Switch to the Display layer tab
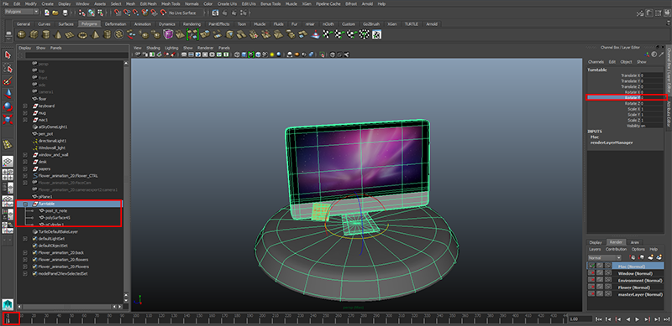The height and width of the screenshot is (326, 672). coord(596,242)
